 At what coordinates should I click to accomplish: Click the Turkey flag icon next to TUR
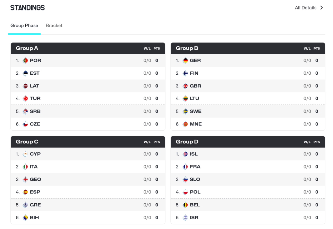coord(25,99)
